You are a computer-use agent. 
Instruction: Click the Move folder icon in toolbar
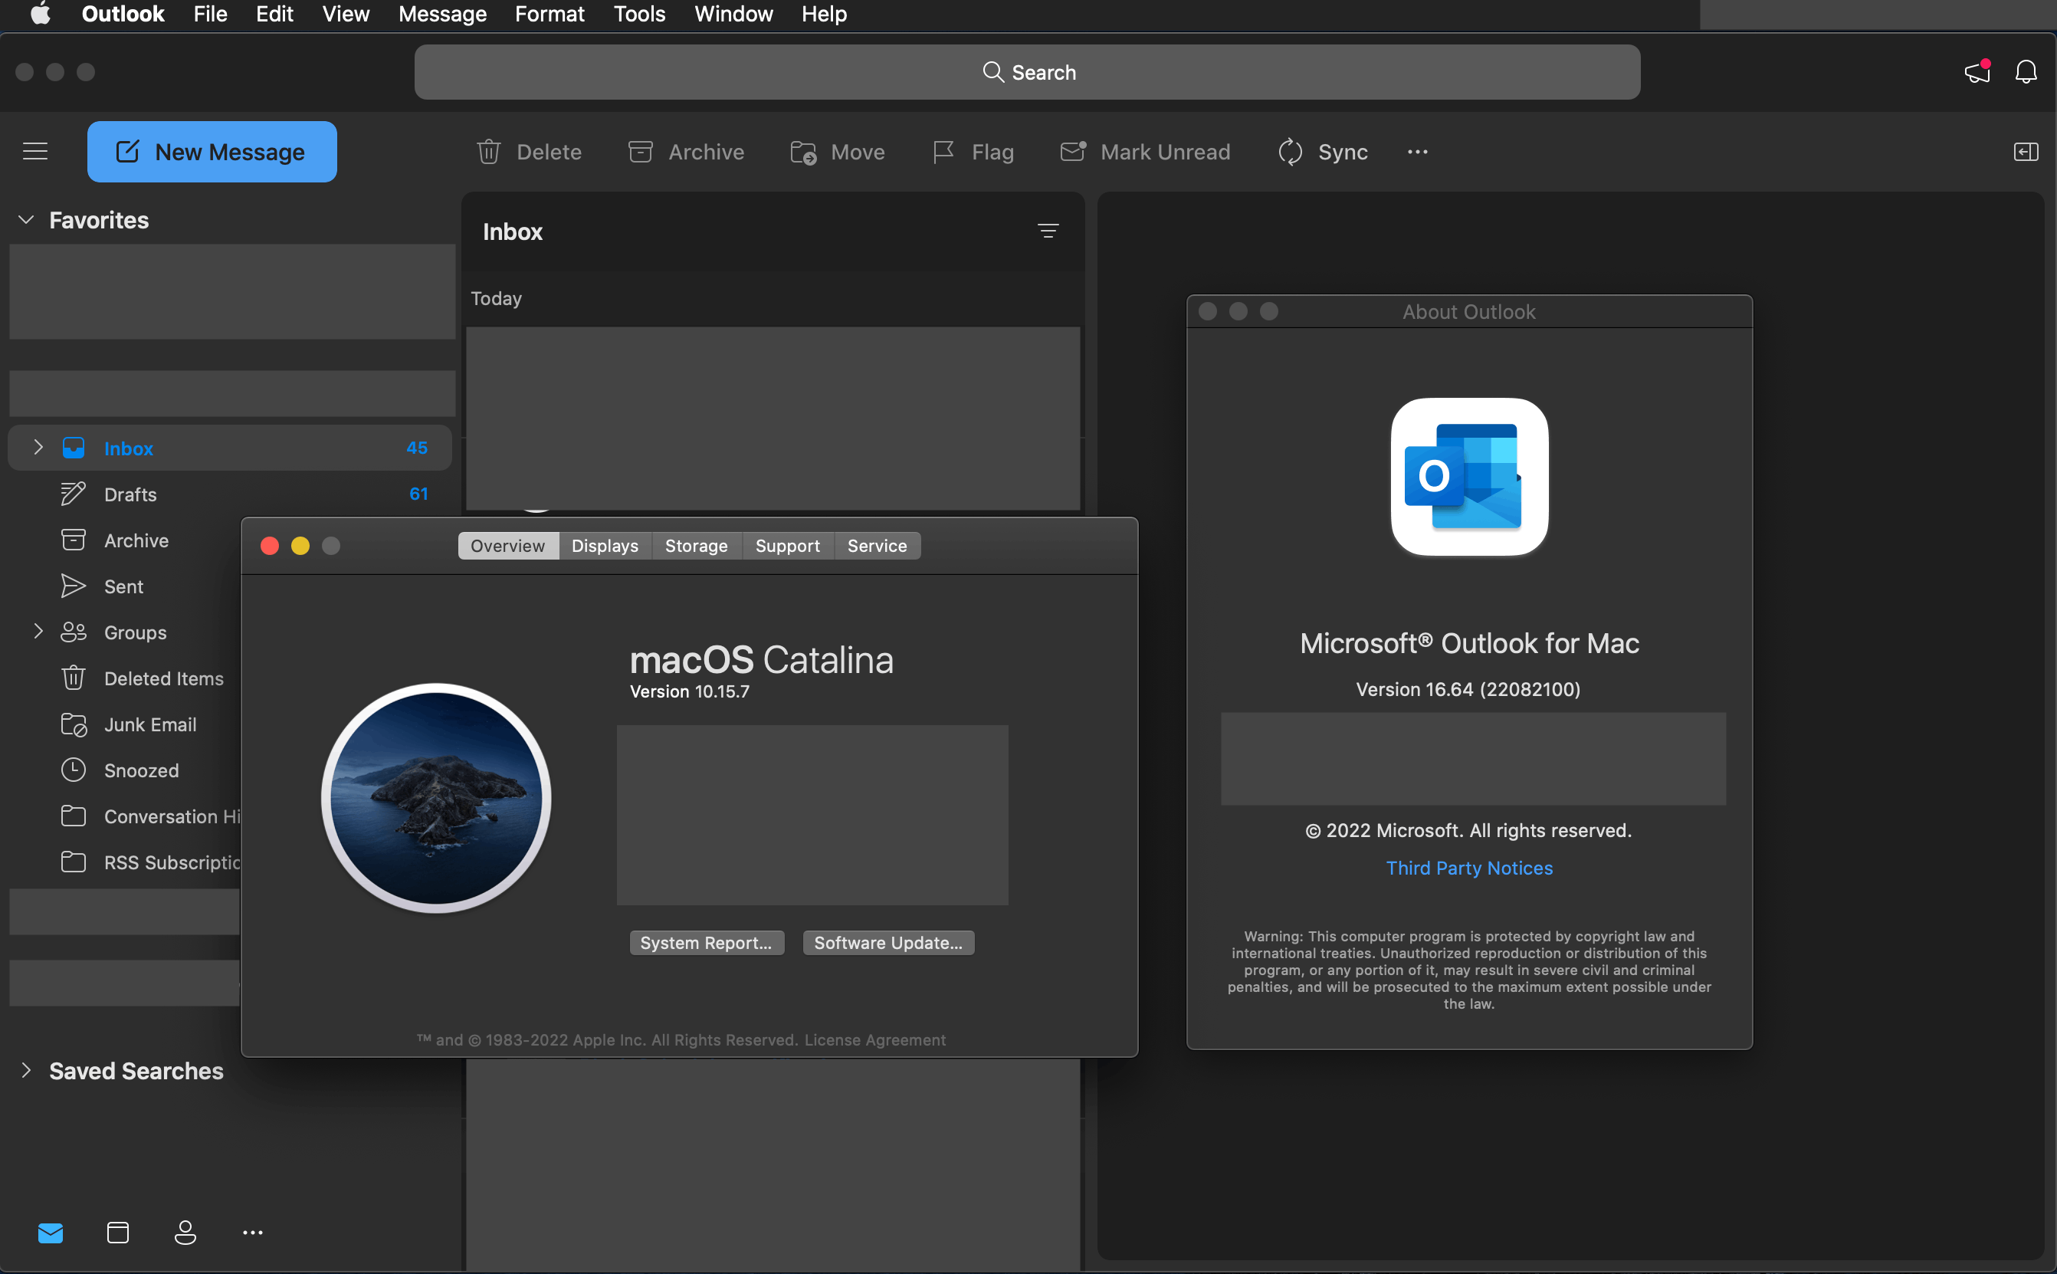click(x=802, y=153)
